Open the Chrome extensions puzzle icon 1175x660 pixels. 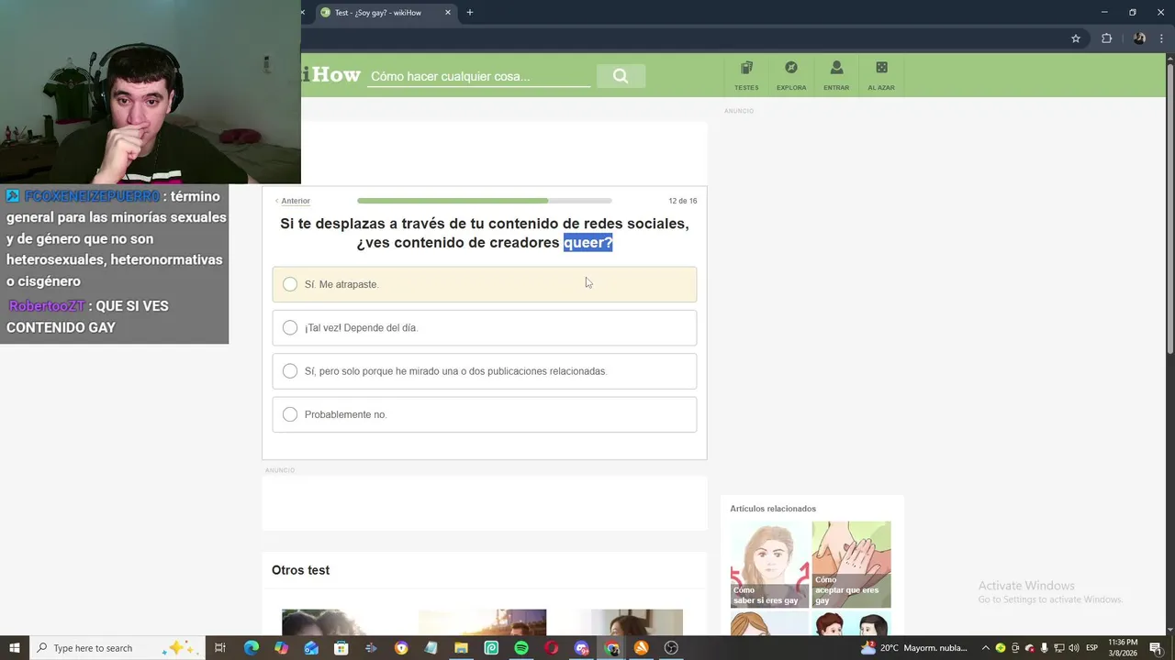[1106, 38]
